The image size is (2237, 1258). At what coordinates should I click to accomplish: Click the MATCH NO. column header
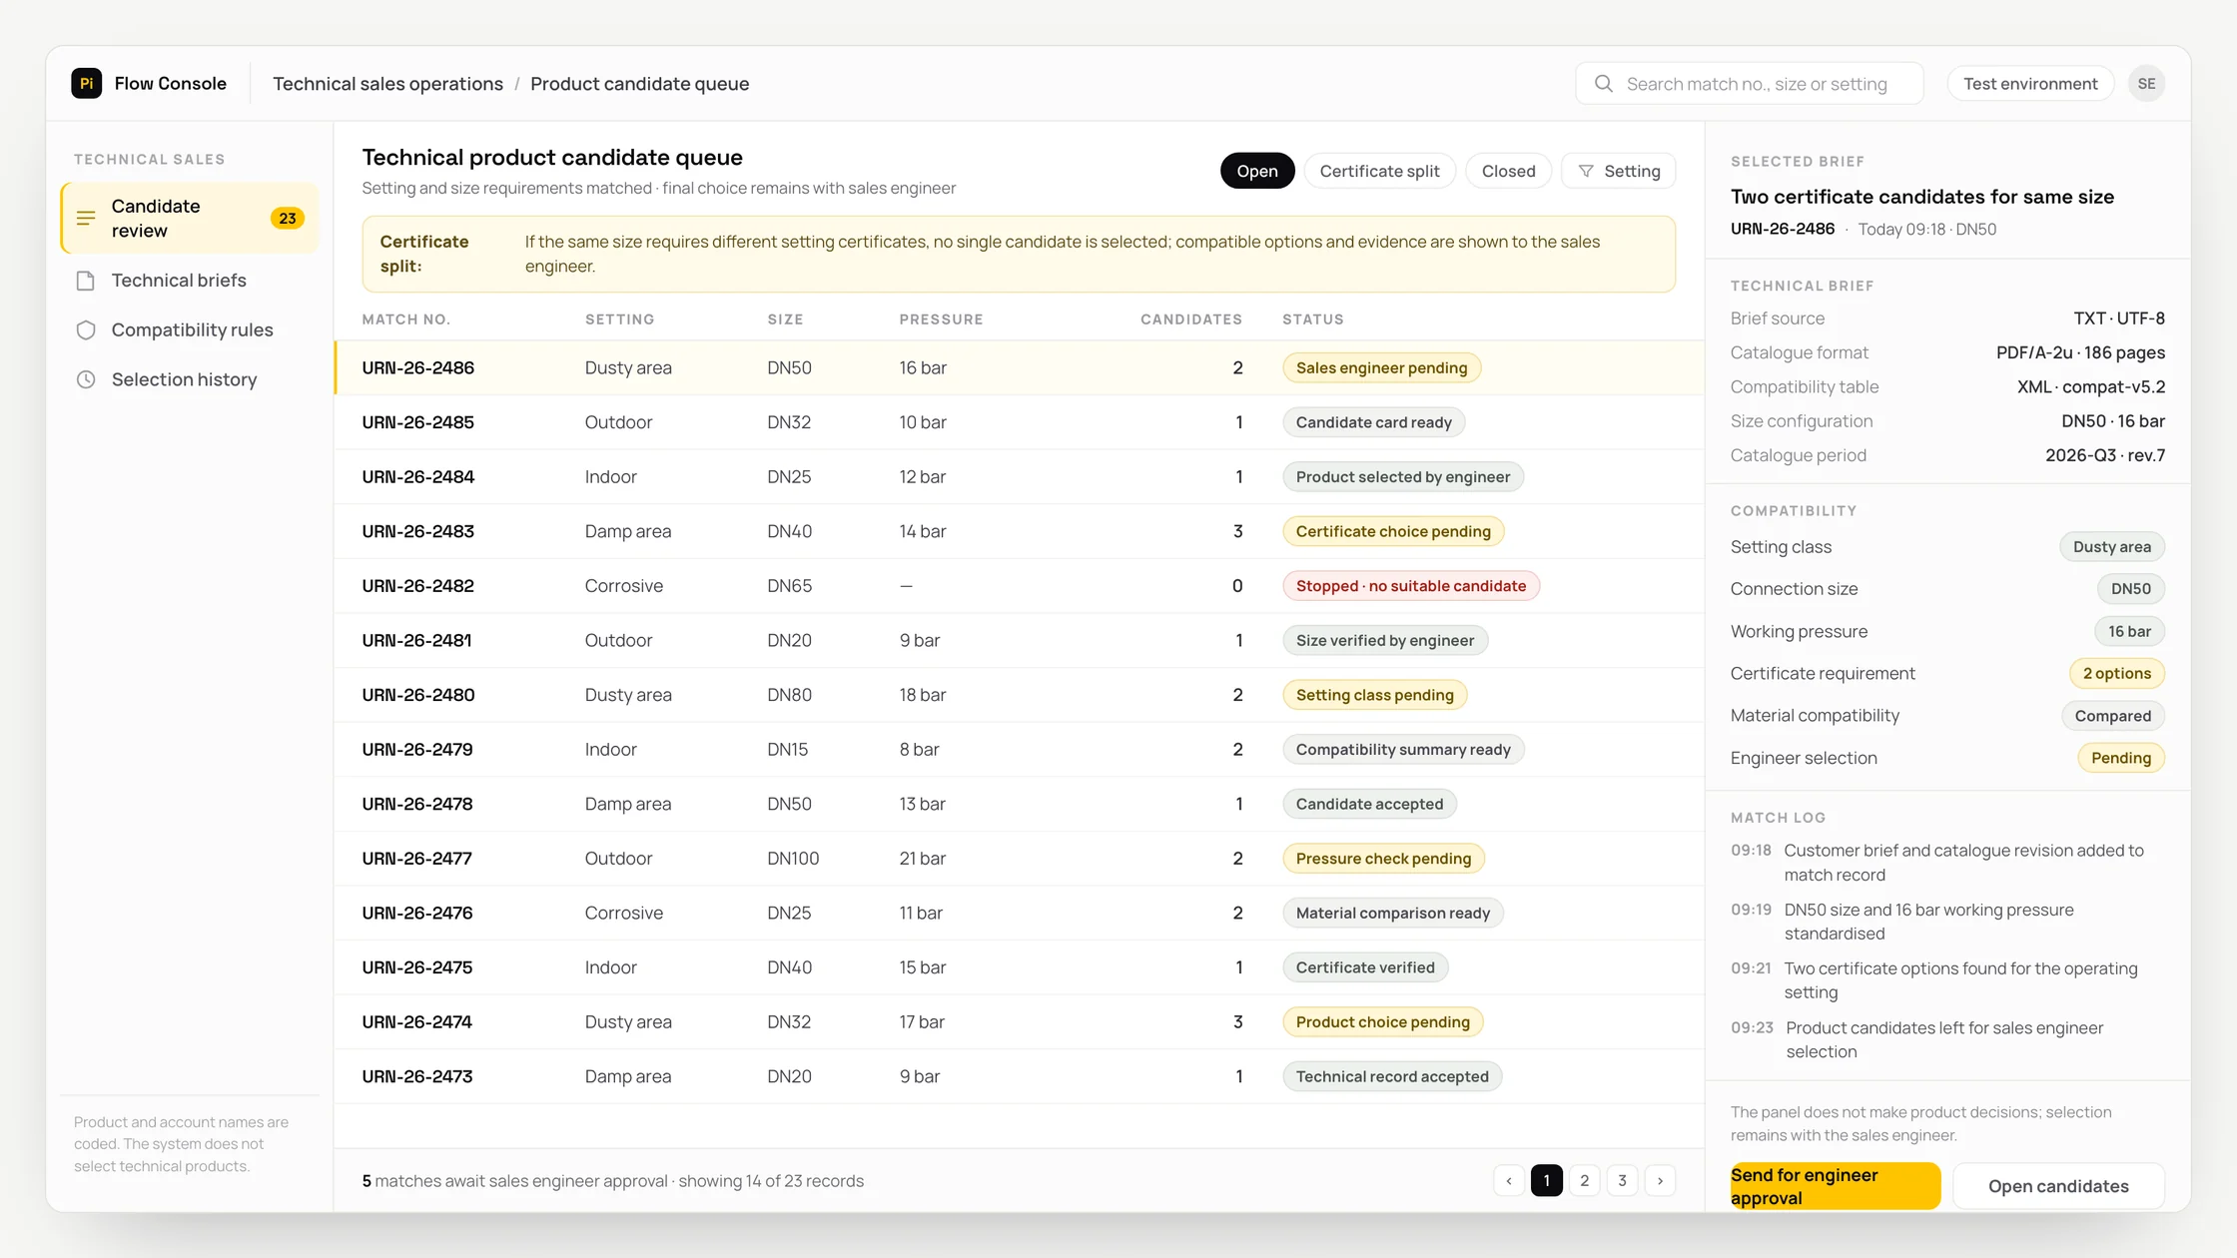[405, 319]
